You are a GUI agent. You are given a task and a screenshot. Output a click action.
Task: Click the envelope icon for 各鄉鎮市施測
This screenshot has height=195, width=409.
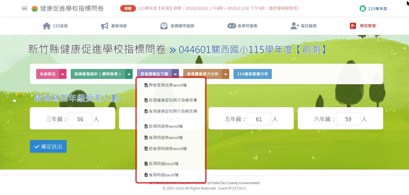(x=164, y=26)
